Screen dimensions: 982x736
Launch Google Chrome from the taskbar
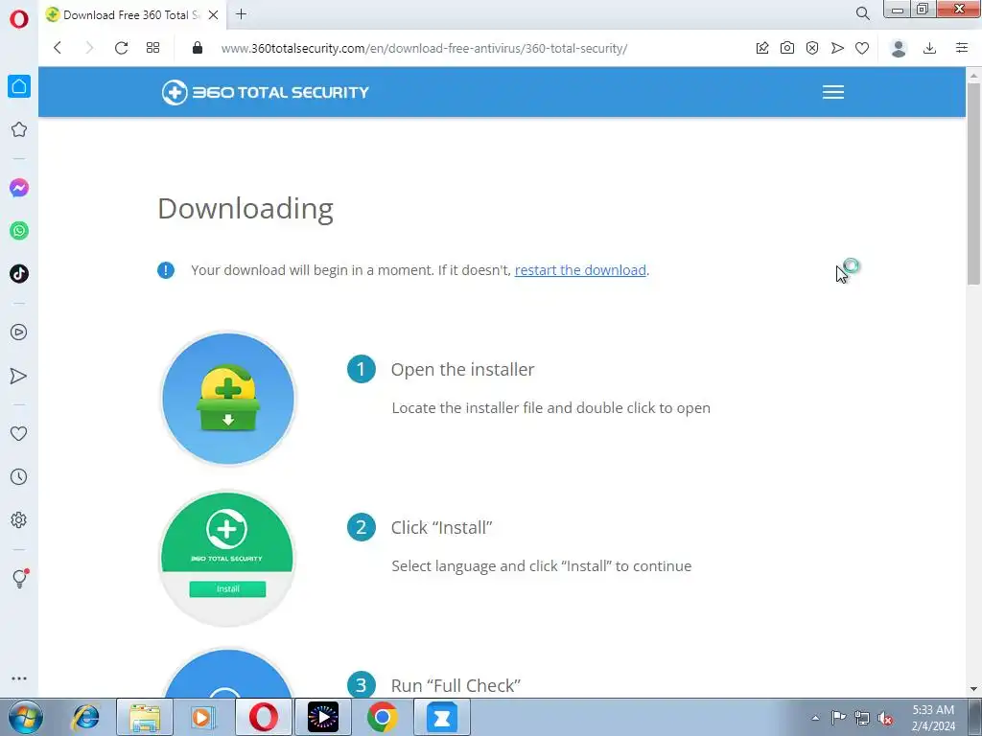(x=383, y=717)
